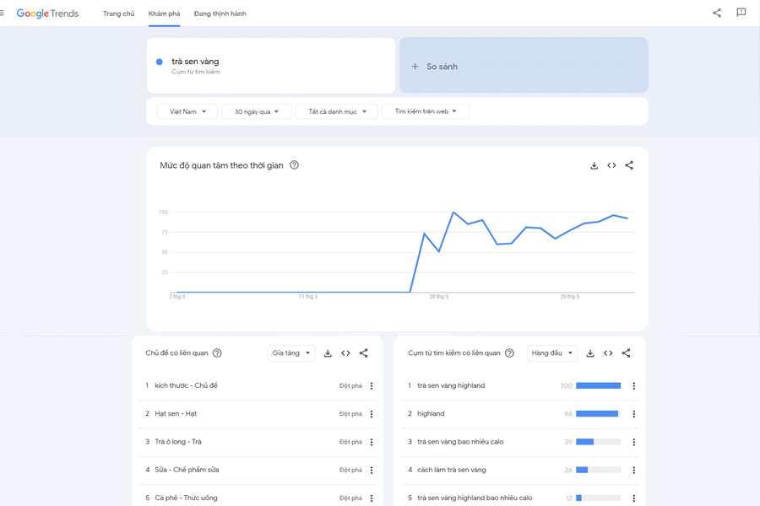Switch to the Trang chủ tab
Viewport: 760px width, 506px height.
pos(118,13)
